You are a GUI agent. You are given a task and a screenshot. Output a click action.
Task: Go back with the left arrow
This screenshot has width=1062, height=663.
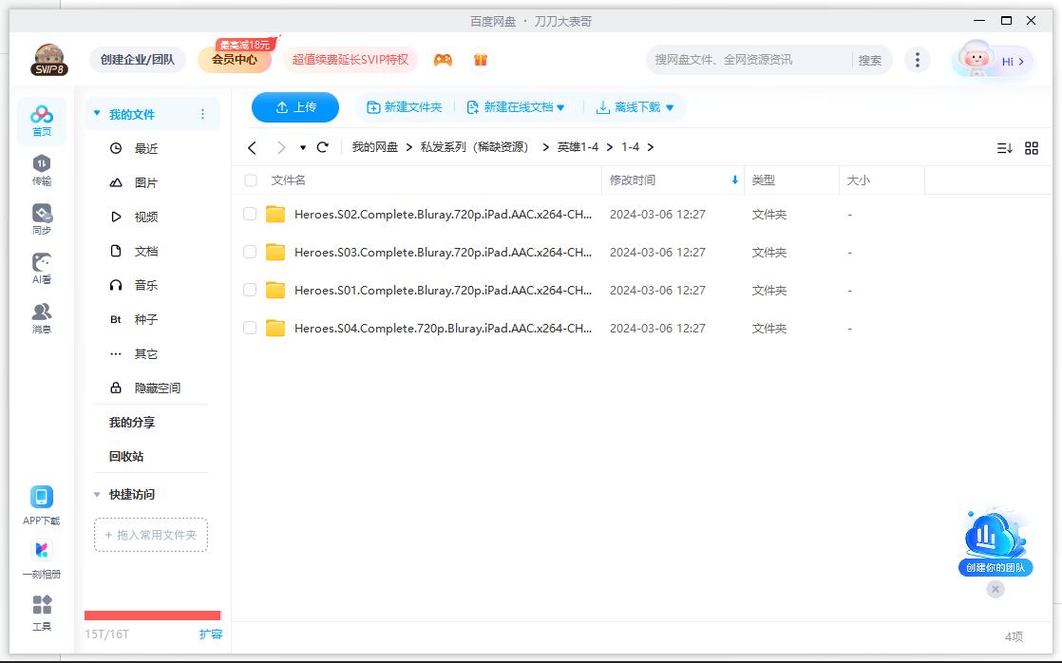(252, 147)
